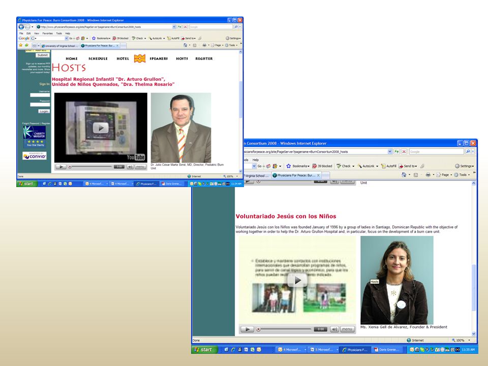Click red Stop icon in the top-left window
The height and width of the screenshot is (366, 488).
coord(185,27)
